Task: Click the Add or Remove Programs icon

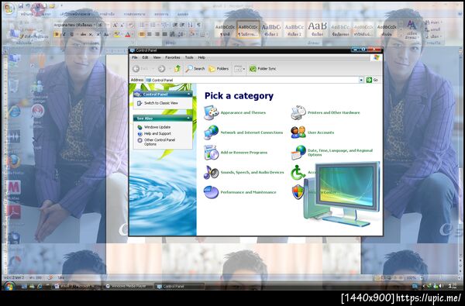Action: click(211, 153)
